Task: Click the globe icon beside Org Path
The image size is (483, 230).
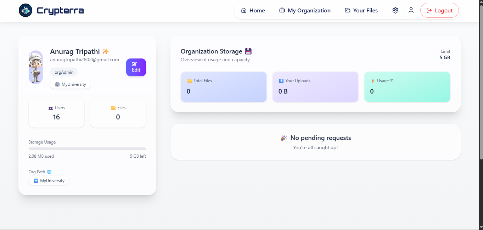Action: click(49, 172)
